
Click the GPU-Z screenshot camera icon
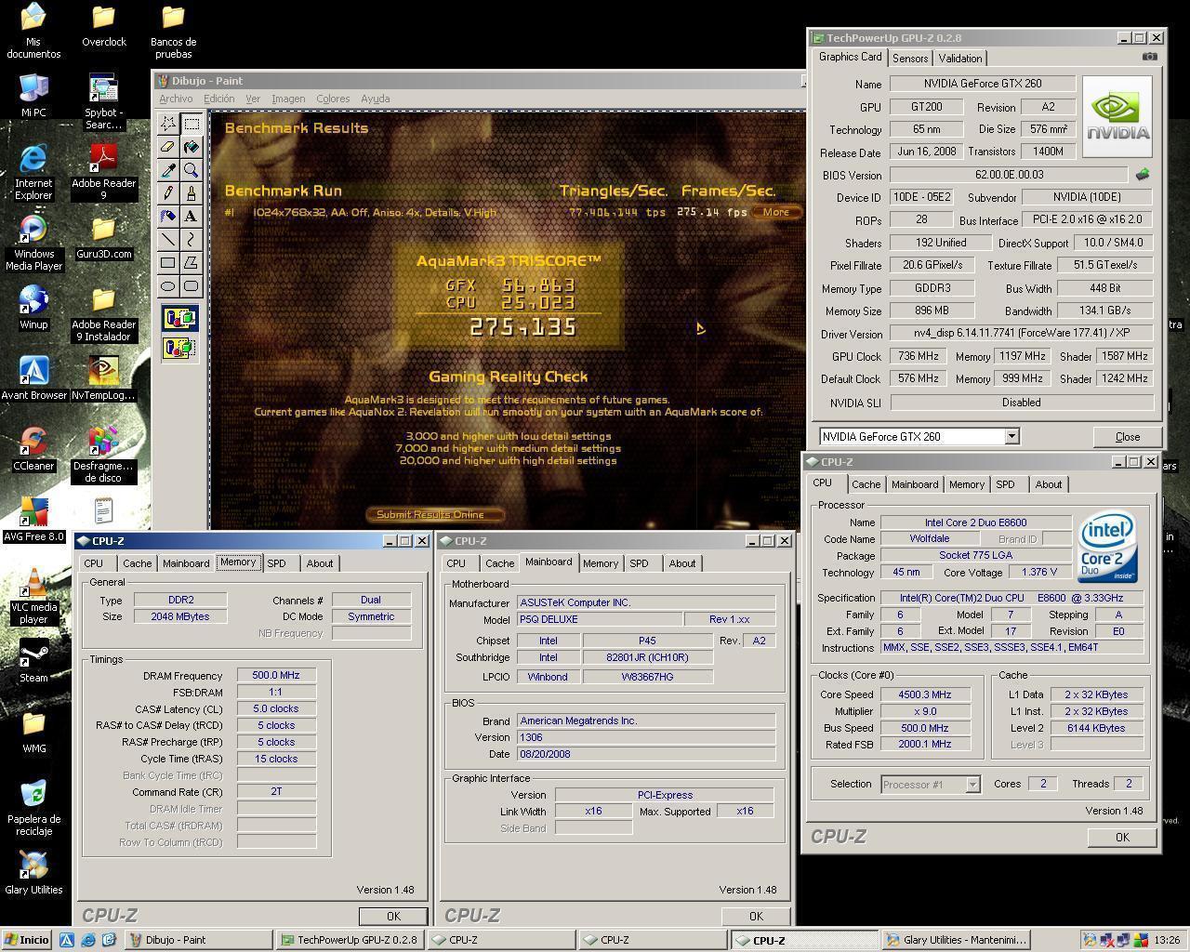pyautogui.click(x=1150, y=57)
